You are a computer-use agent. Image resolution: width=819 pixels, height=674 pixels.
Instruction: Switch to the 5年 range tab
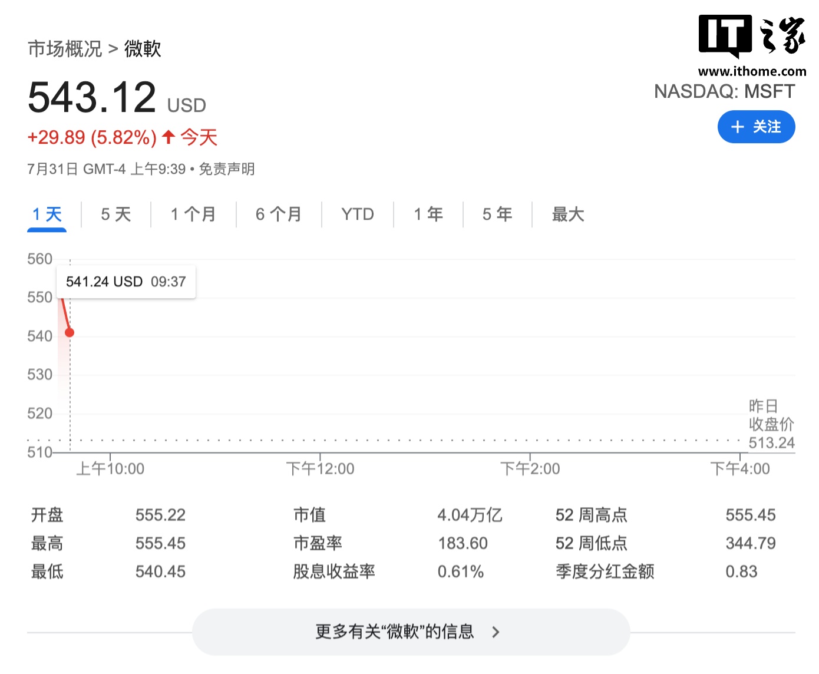(x=497, y=214)
